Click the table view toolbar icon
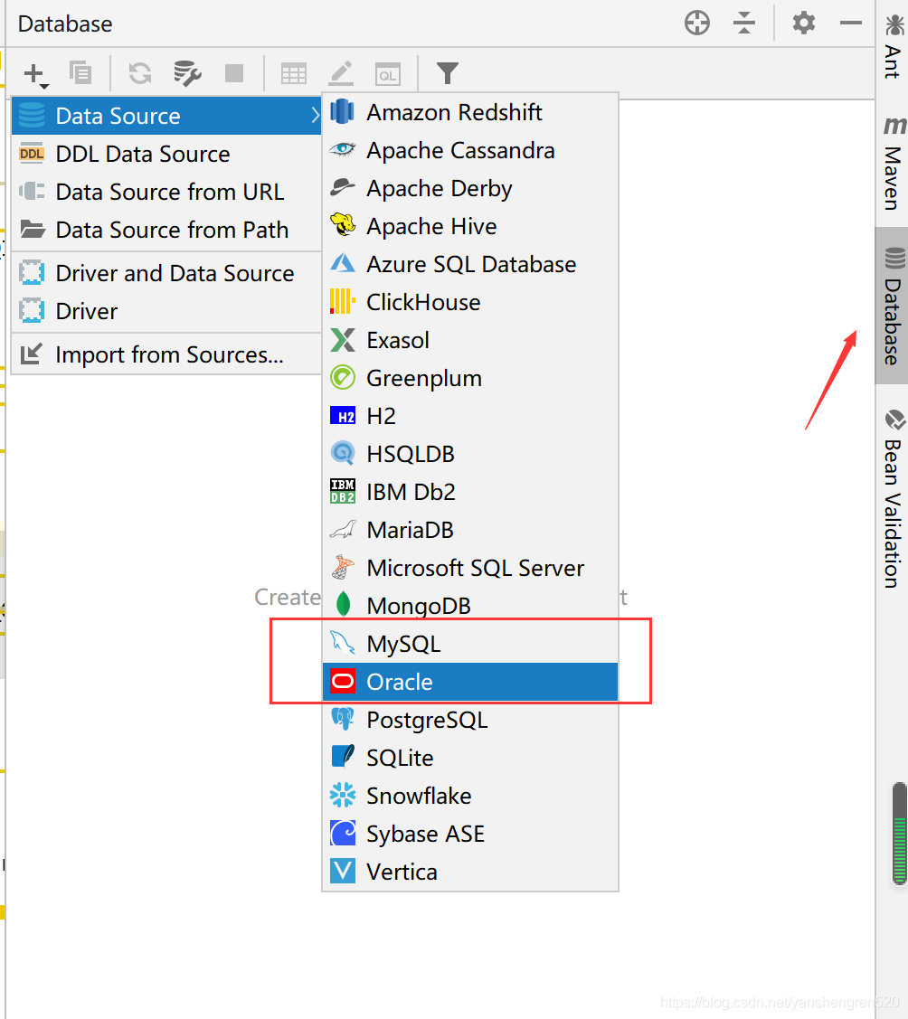The height and width of the screenshot is (1019, 908). 294,73
